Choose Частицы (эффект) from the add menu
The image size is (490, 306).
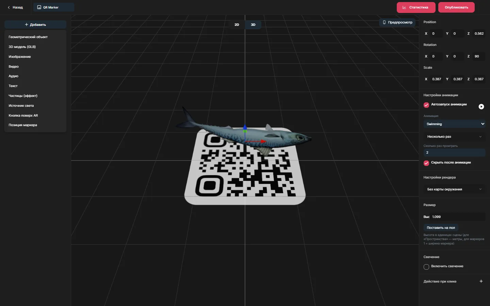[x=35, y=96]
